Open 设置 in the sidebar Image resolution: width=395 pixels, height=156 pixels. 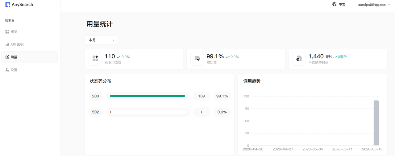[x=29, y=70]
